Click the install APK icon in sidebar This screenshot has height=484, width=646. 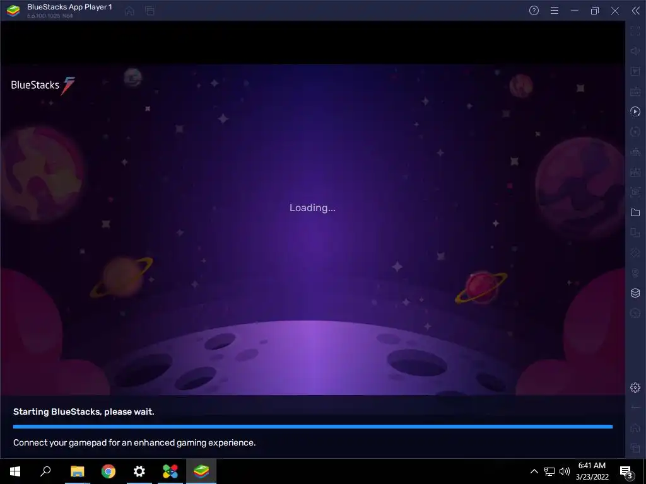[x=635, y=172]
